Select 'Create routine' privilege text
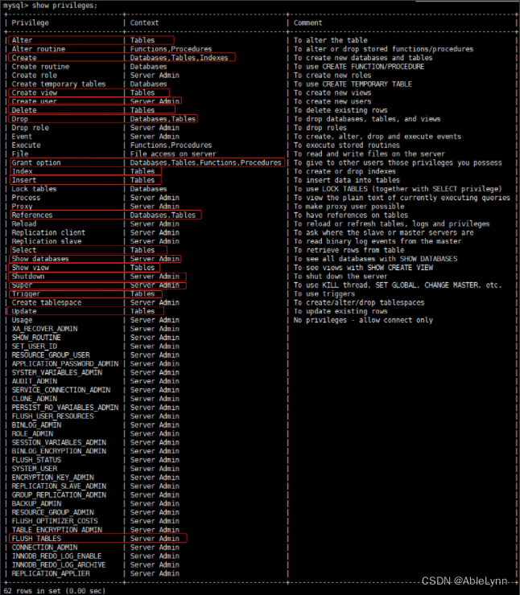520x595 pixels. [40, 67]
